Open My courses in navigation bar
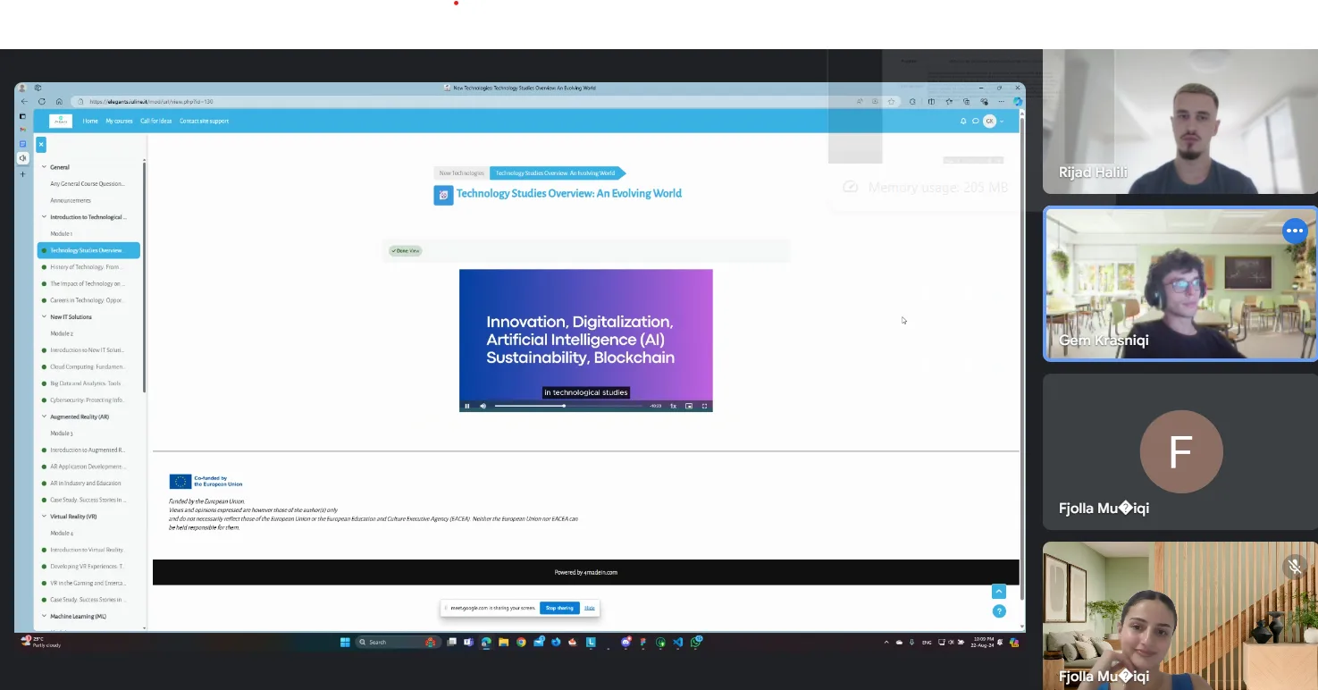This screenshot has width=1318, height=690. (119, 121)
